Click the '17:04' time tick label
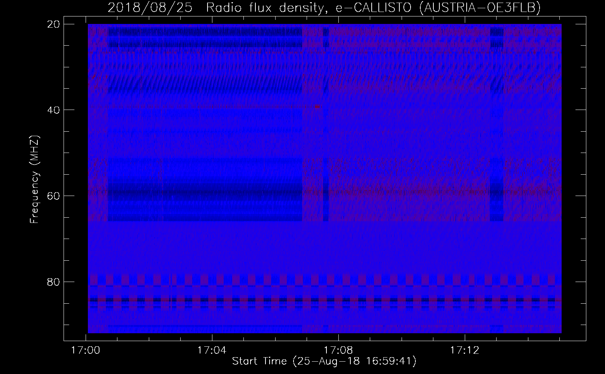Screen dimensions: 605x374 coord(212,350)
